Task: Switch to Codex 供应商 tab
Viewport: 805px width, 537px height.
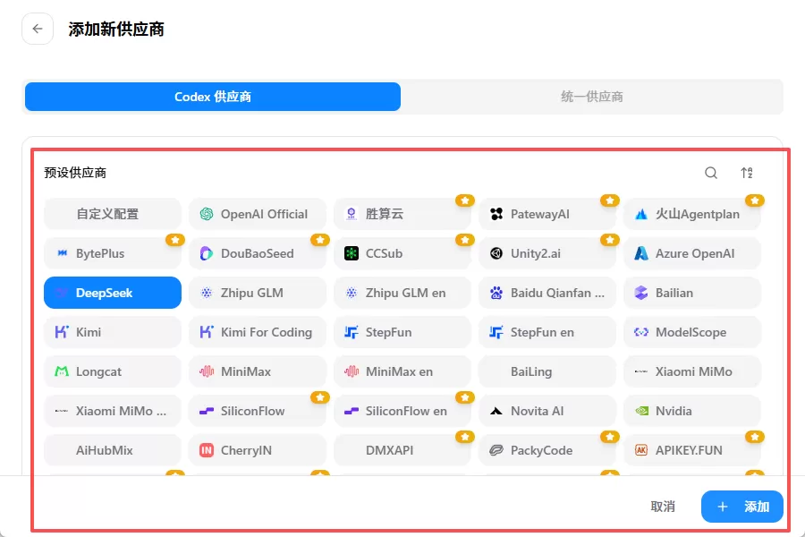Action: coord(213,97)
